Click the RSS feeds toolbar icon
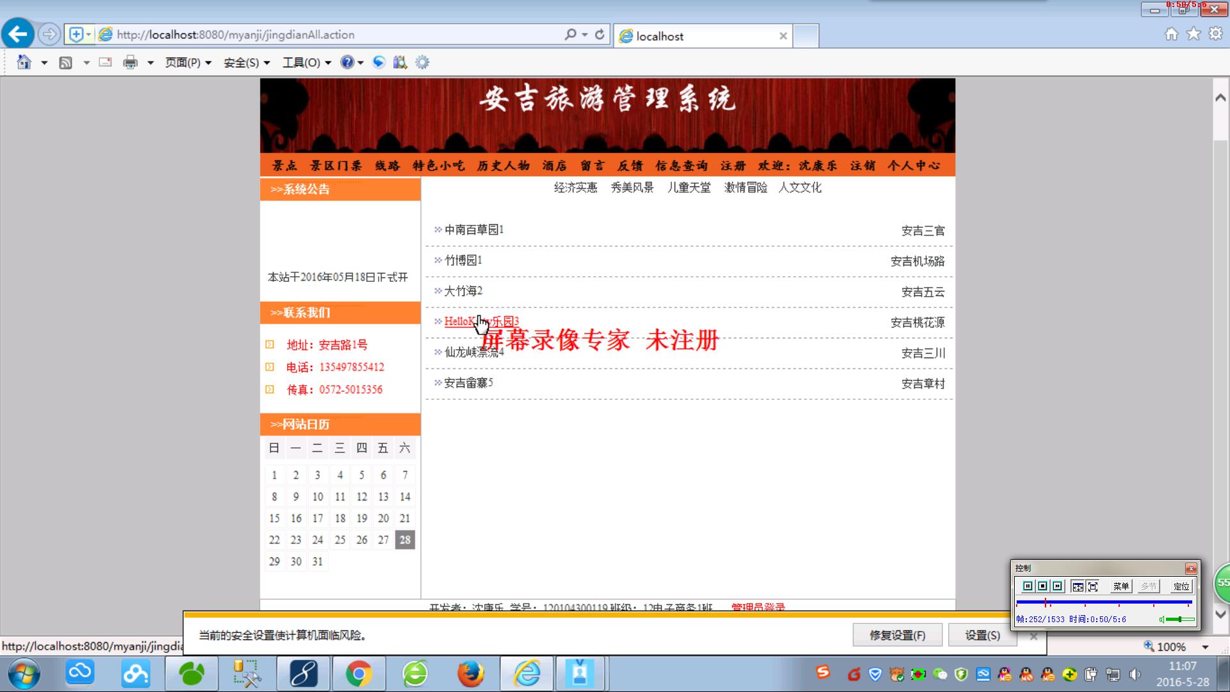This screenshot has height=692, width=1230. pos(65,62)
